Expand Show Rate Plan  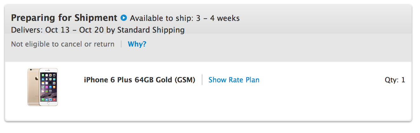234,80
